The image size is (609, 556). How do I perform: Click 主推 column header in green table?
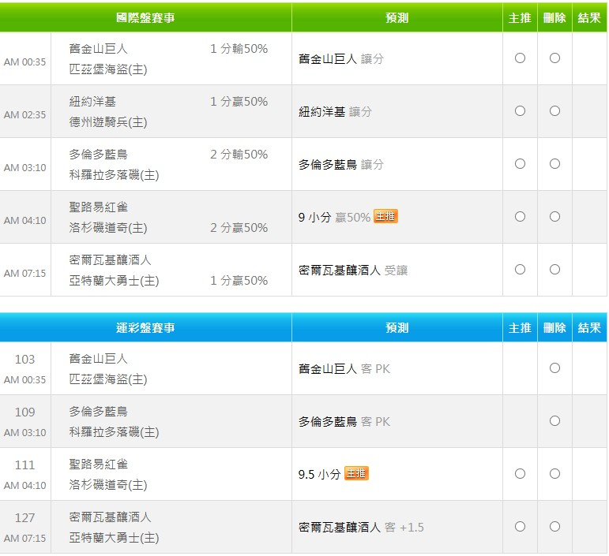(520, 18)
